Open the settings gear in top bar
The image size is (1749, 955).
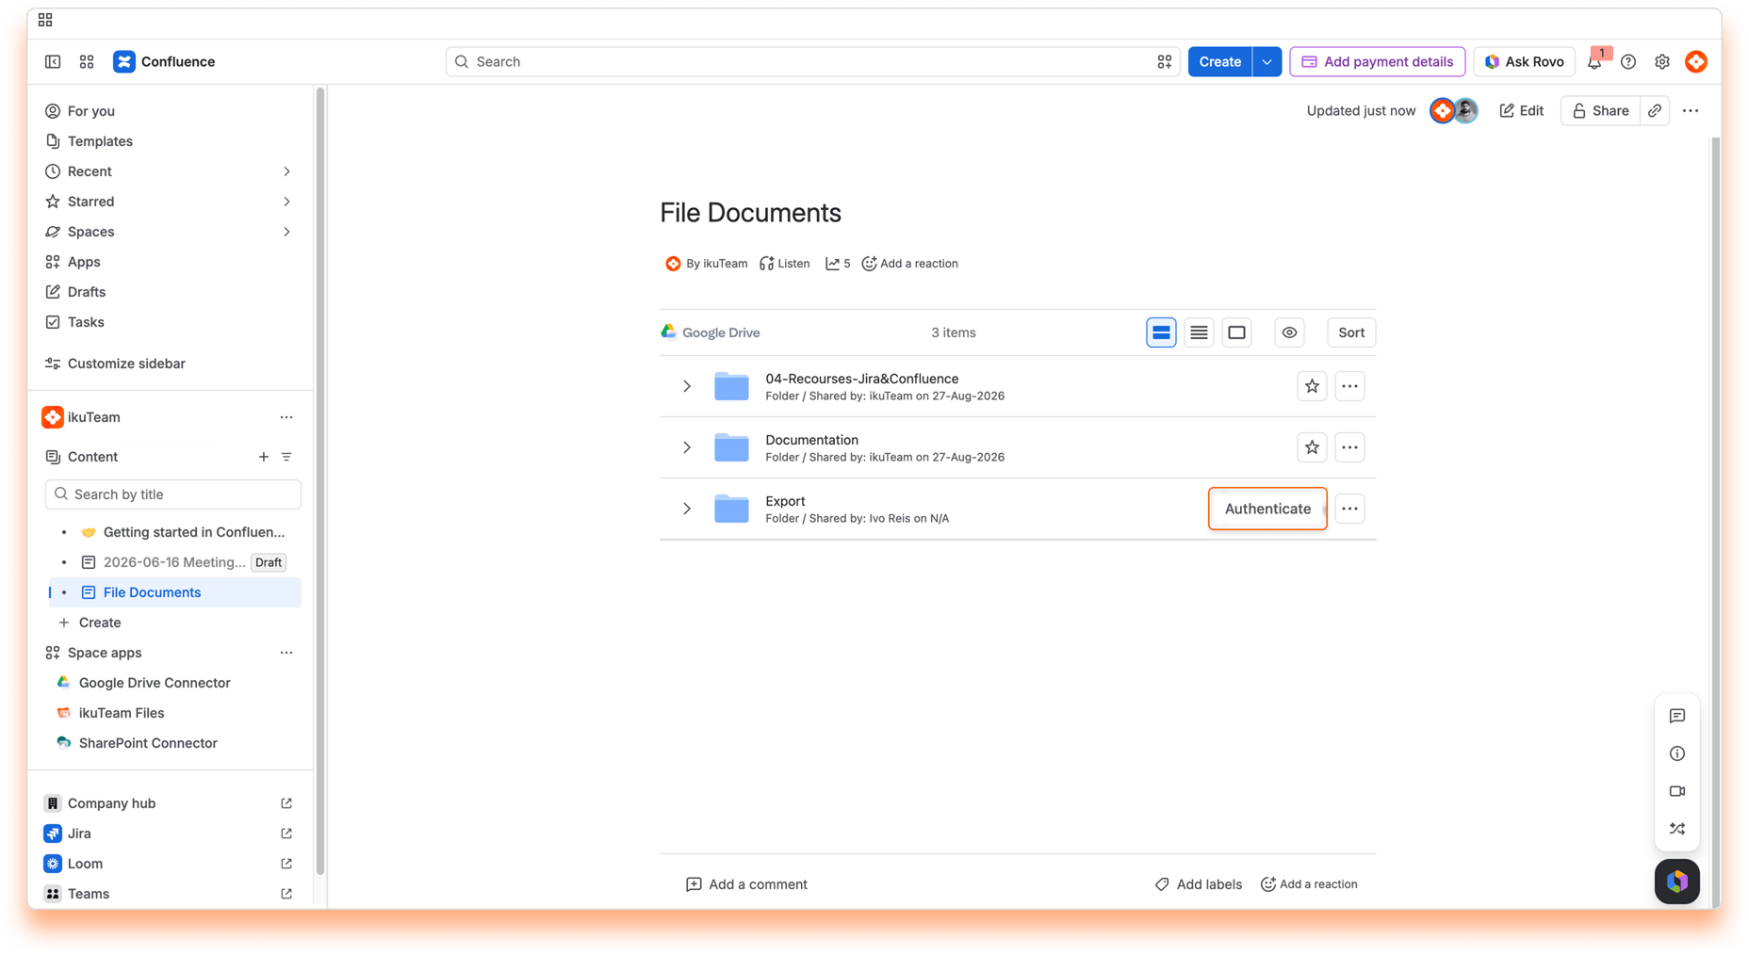click(x=1662, y=61)
